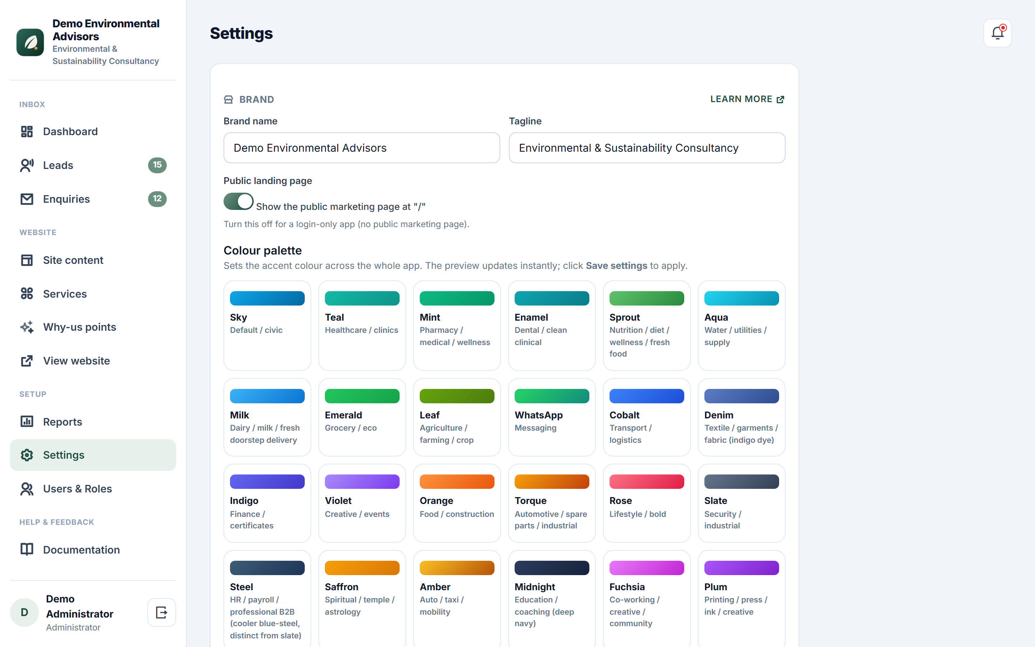Click the Leads person icon
Image resolution: width=1035 pixels, height=647 pixels.
[27, 165]
